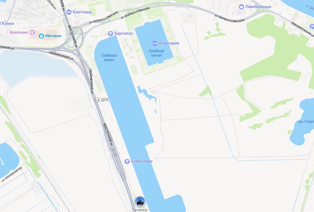Select the Акватория fitness dumbbell icon
The height and width of the screenshot is (212, 314).
coord(154,43)
